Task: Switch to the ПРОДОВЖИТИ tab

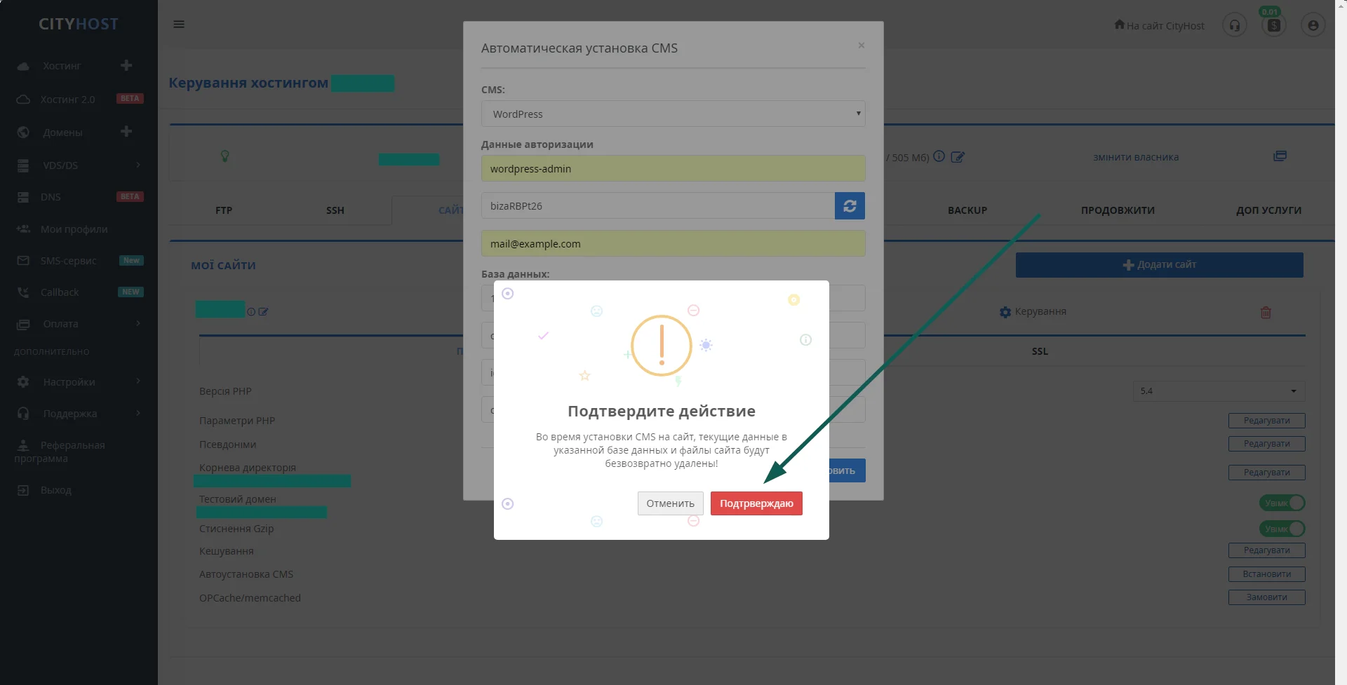Action: (1118, 210)
